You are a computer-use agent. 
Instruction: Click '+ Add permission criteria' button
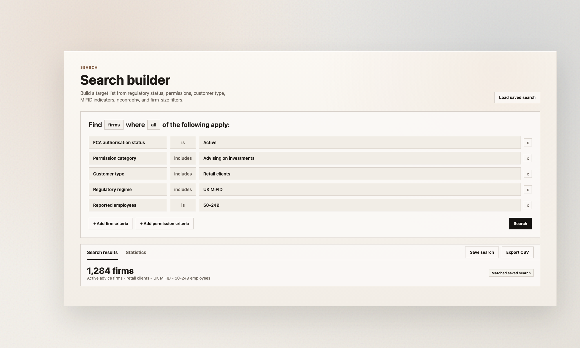164,224
